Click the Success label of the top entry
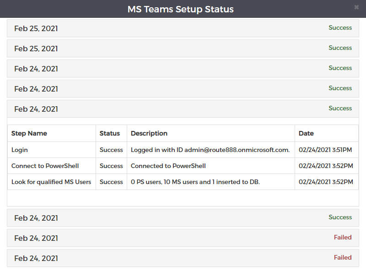Screen dimensions: 366x277 [x=340, y=27]
